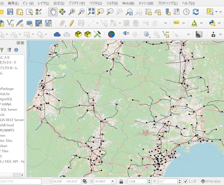
Task: Click the New Print Layout icon
Action: [x=19, y=12]
